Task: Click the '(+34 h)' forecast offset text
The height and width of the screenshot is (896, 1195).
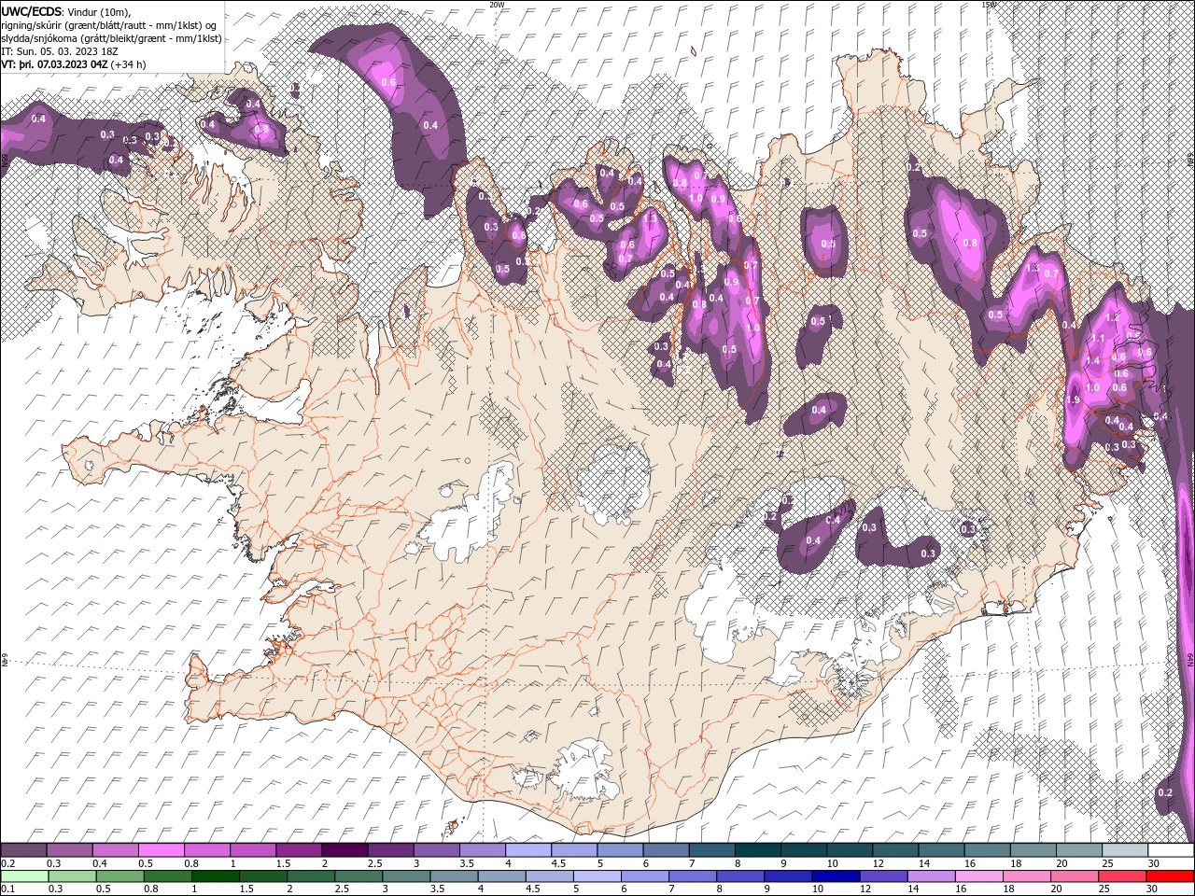Action: pyautogui.click(x=129, y=64)
